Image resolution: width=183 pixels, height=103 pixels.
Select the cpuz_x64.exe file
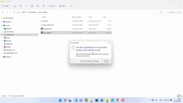[x=76, y=33]
